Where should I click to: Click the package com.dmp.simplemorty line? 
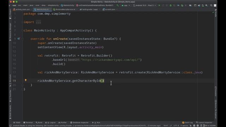(x=47, y=14)
